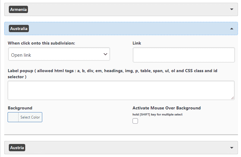Grab the Label popup textarea resize handle

(232, 98)
